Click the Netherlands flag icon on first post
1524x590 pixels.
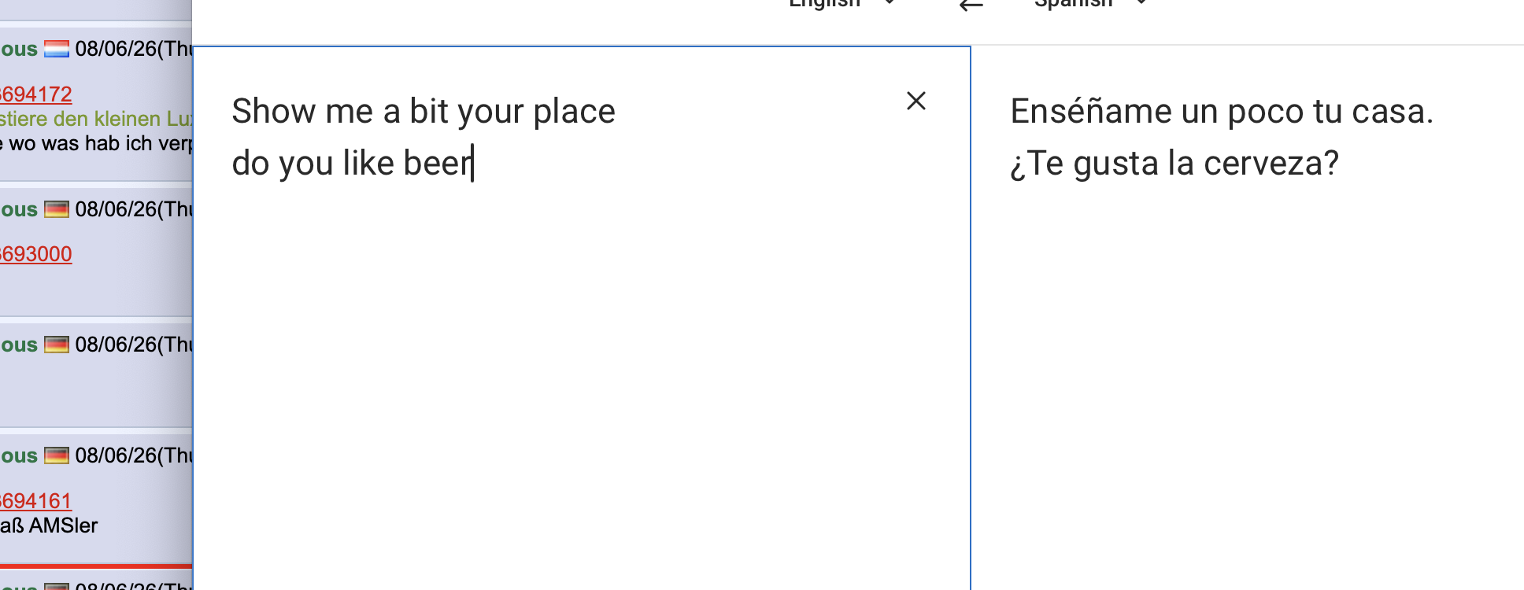coord(56,50)
